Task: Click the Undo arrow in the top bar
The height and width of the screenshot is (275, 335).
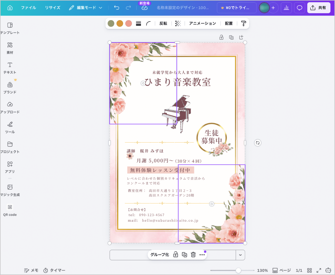Action: [117, 8]
